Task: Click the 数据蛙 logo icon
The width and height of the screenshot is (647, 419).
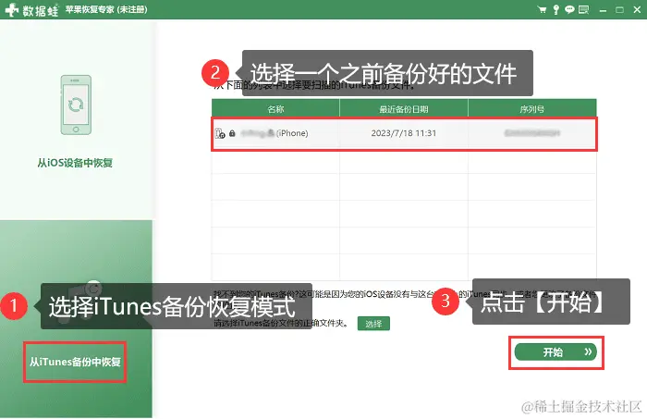Action: pyautogui.click(x=11, y=9)
